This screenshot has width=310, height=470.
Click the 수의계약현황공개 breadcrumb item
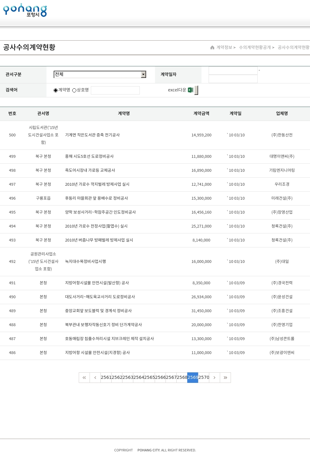255,47
